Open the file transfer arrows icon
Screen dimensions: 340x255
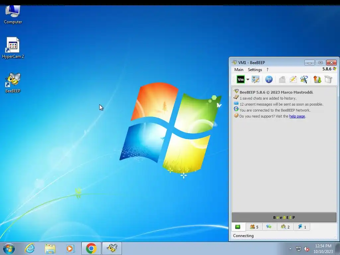point(317,79)
